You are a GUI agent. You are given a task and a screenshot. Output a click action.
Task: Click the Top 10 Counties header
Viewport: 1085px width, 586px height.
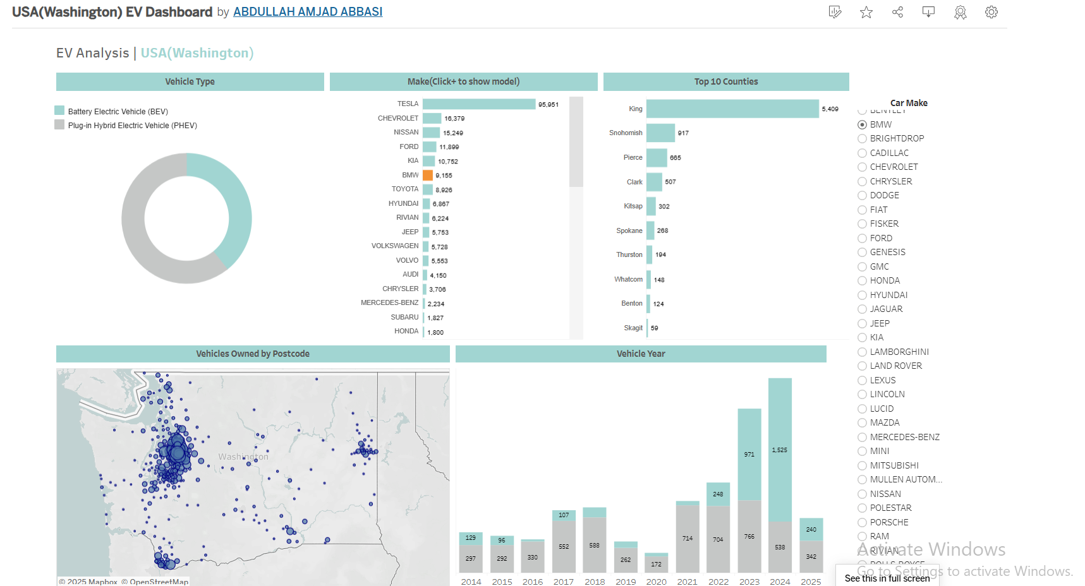point(726,81)
